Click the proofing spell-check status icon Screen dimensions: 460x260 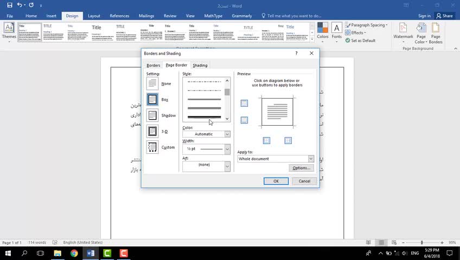[x=55, y=243]
